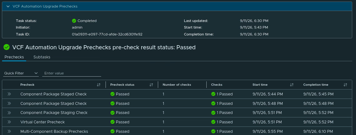
Task: Click 1 Passed check icon in Virtual Center row
Action: point(213,122)
